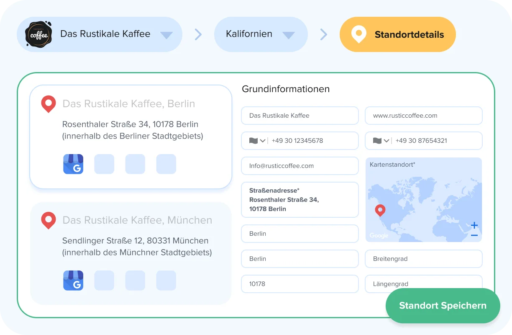Image resolution: width=512 pixels, height=335 pixels.
Task: Click the location pin icon beside Das Rustikale Kaffee, München
Action: tap(48, 220)
